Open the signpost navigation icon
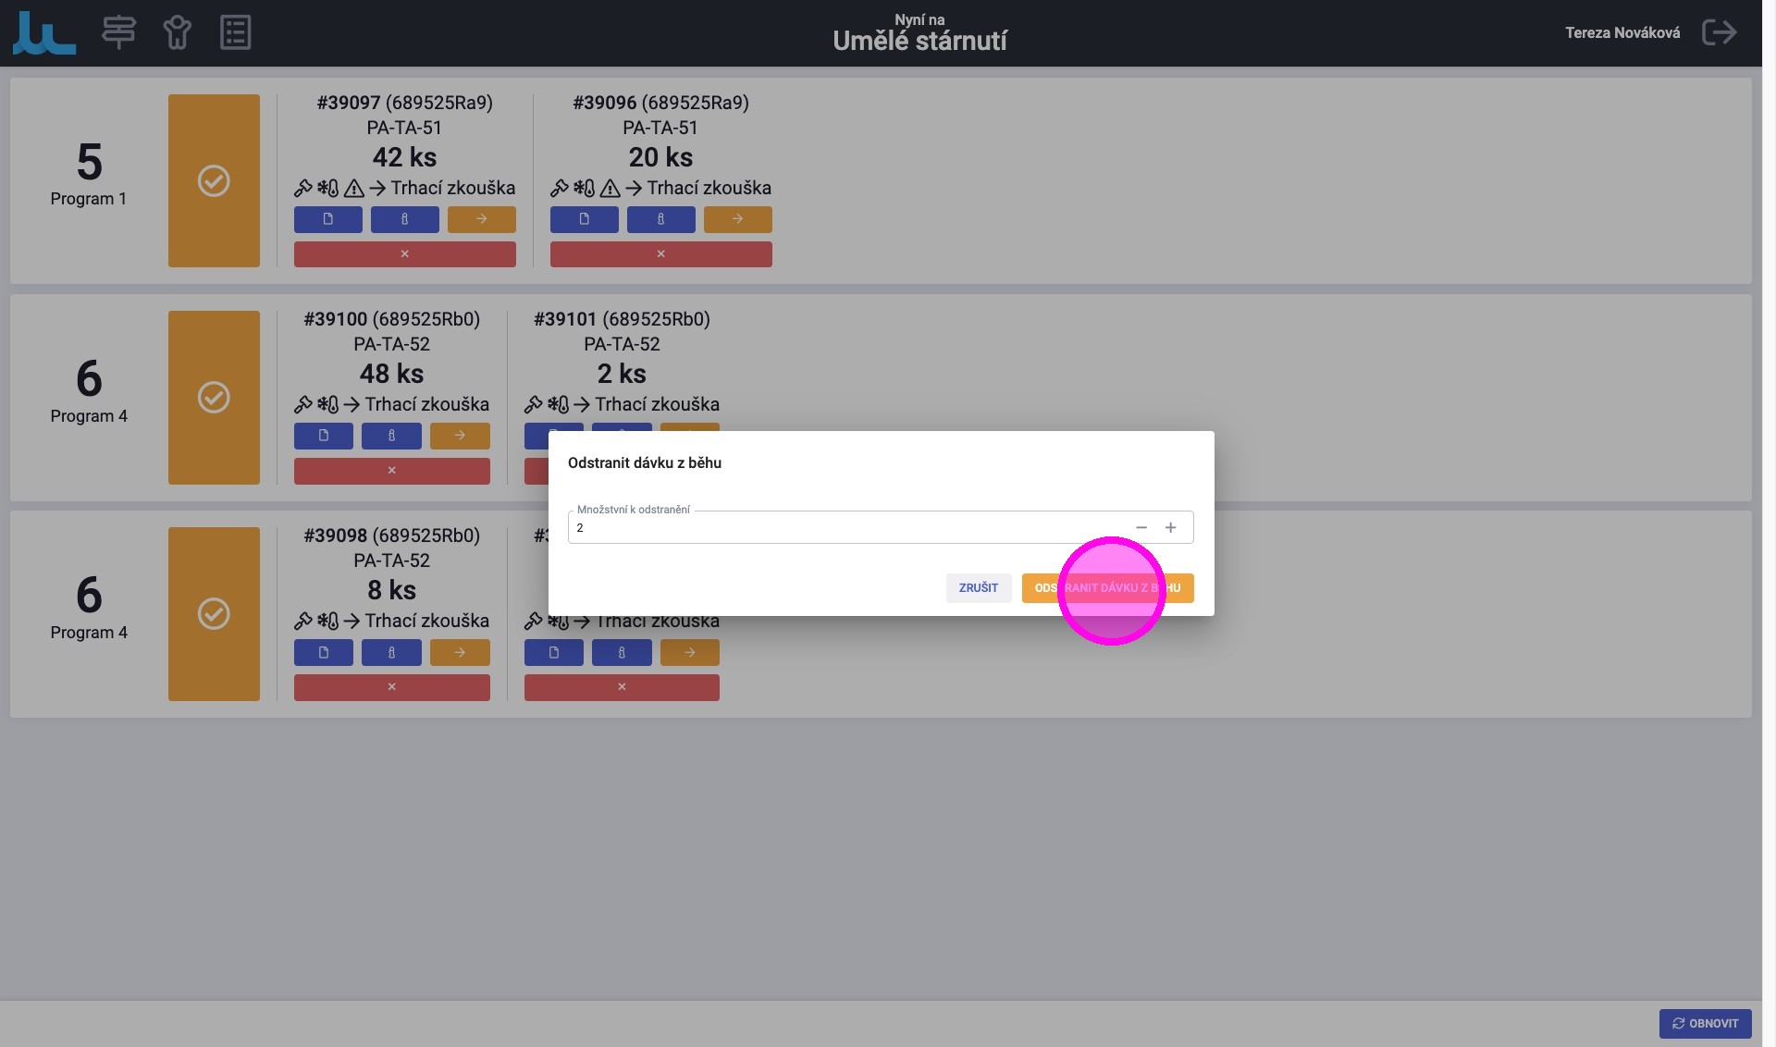Viewport: 1776px width, 1047px height. [x=118, y=32]
